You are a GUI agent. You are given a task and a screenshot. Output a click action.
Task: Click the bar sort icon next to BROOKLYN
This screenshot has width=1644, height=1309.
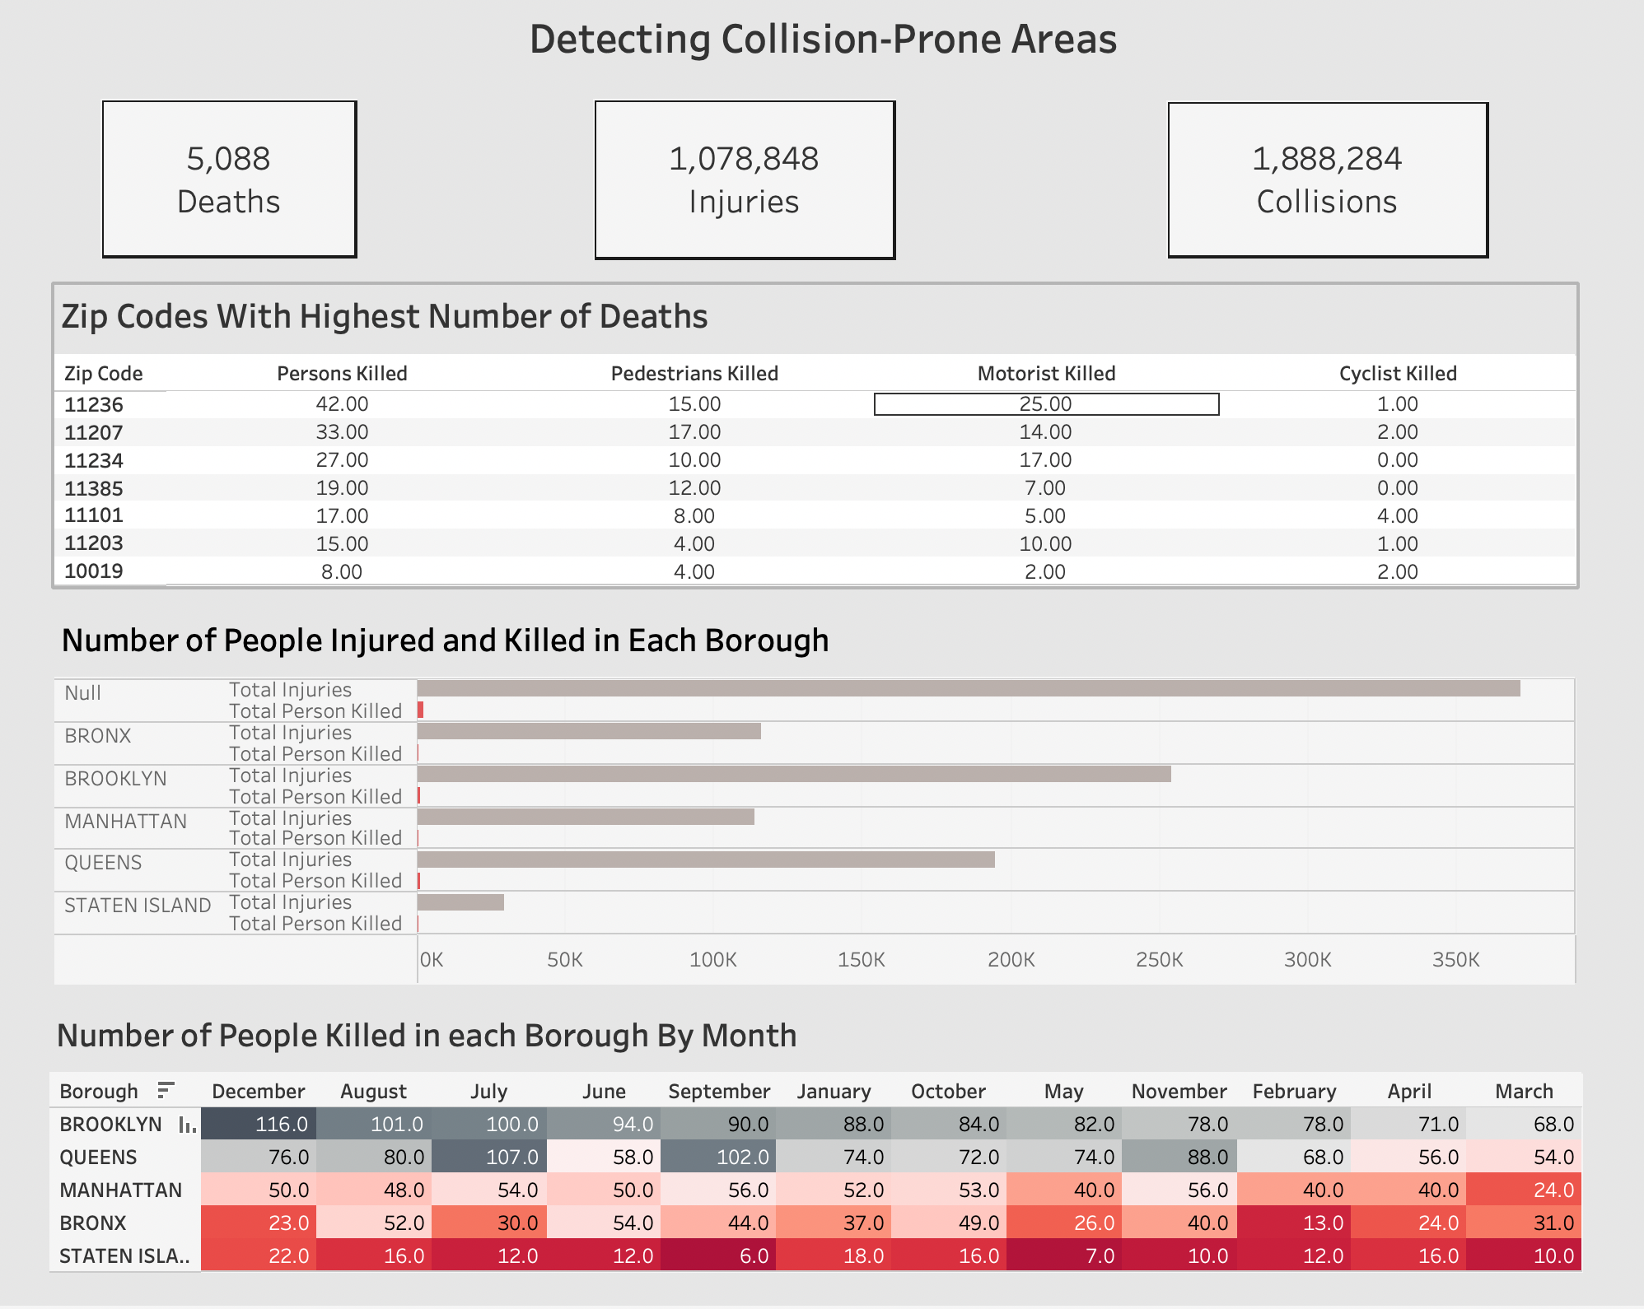[x=187, y=1125]
